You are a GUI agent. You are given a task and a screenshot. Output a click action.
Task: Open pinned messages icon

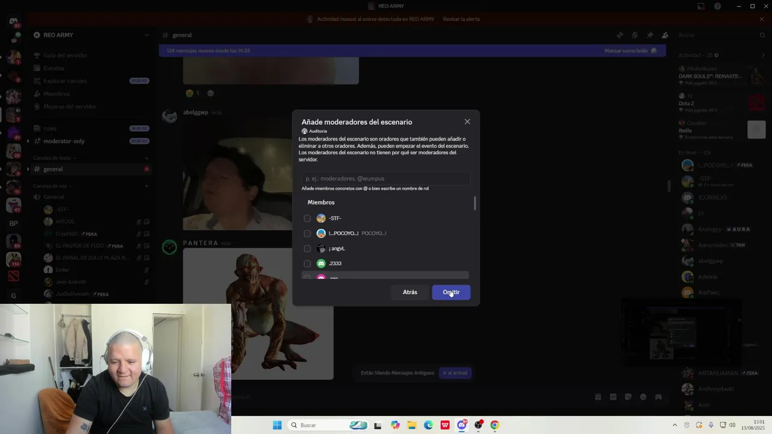click(x=650, y=35)
